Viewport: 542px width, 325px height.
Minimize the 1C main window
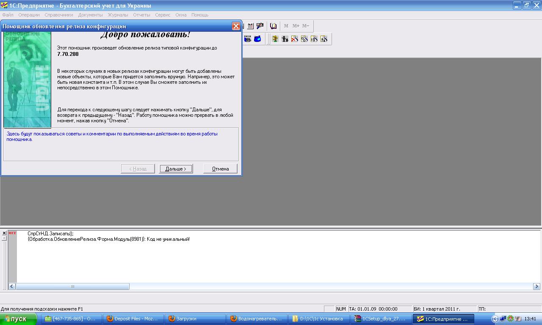pyautogui.click(x=517, y=6)
